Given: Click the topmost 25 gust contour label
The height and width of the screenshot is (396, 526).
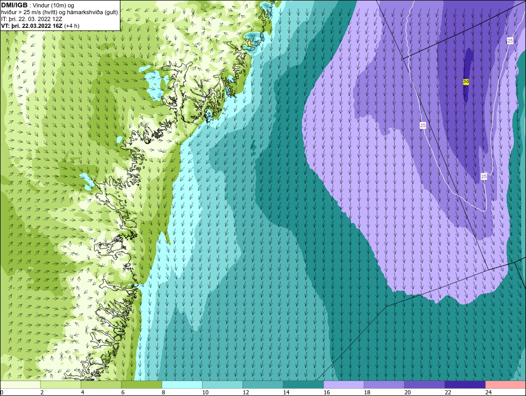Looking at the screenshot, I should (510, 41).
